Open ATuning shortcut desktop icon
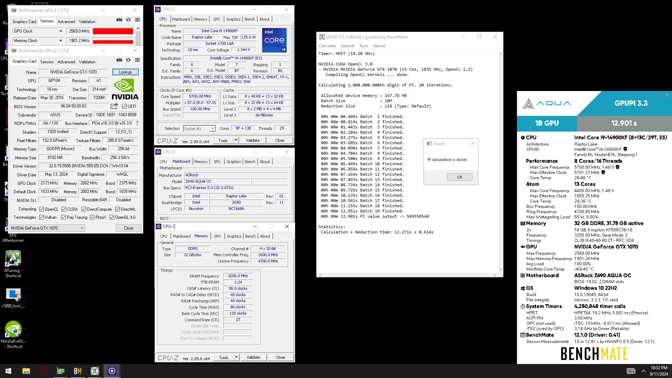 coord(13,264)
